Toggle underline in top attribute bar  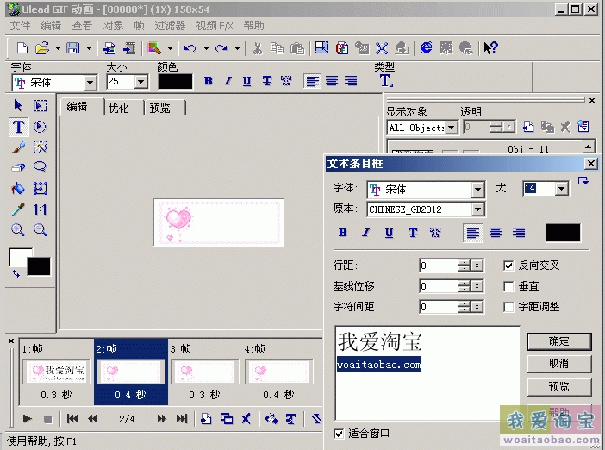coord(247,81)
